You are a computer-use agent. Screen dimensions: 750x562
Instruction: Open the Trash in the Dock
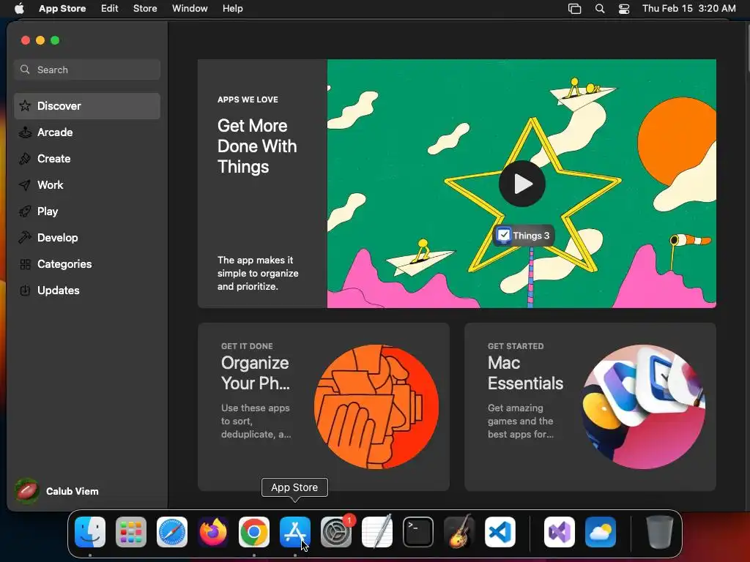(x=660, y=532)
